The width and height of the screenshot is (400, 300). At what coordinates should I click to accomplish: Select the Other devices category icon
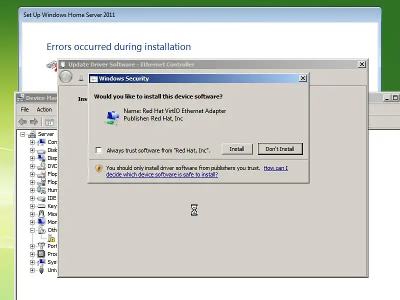click(41, 230)
